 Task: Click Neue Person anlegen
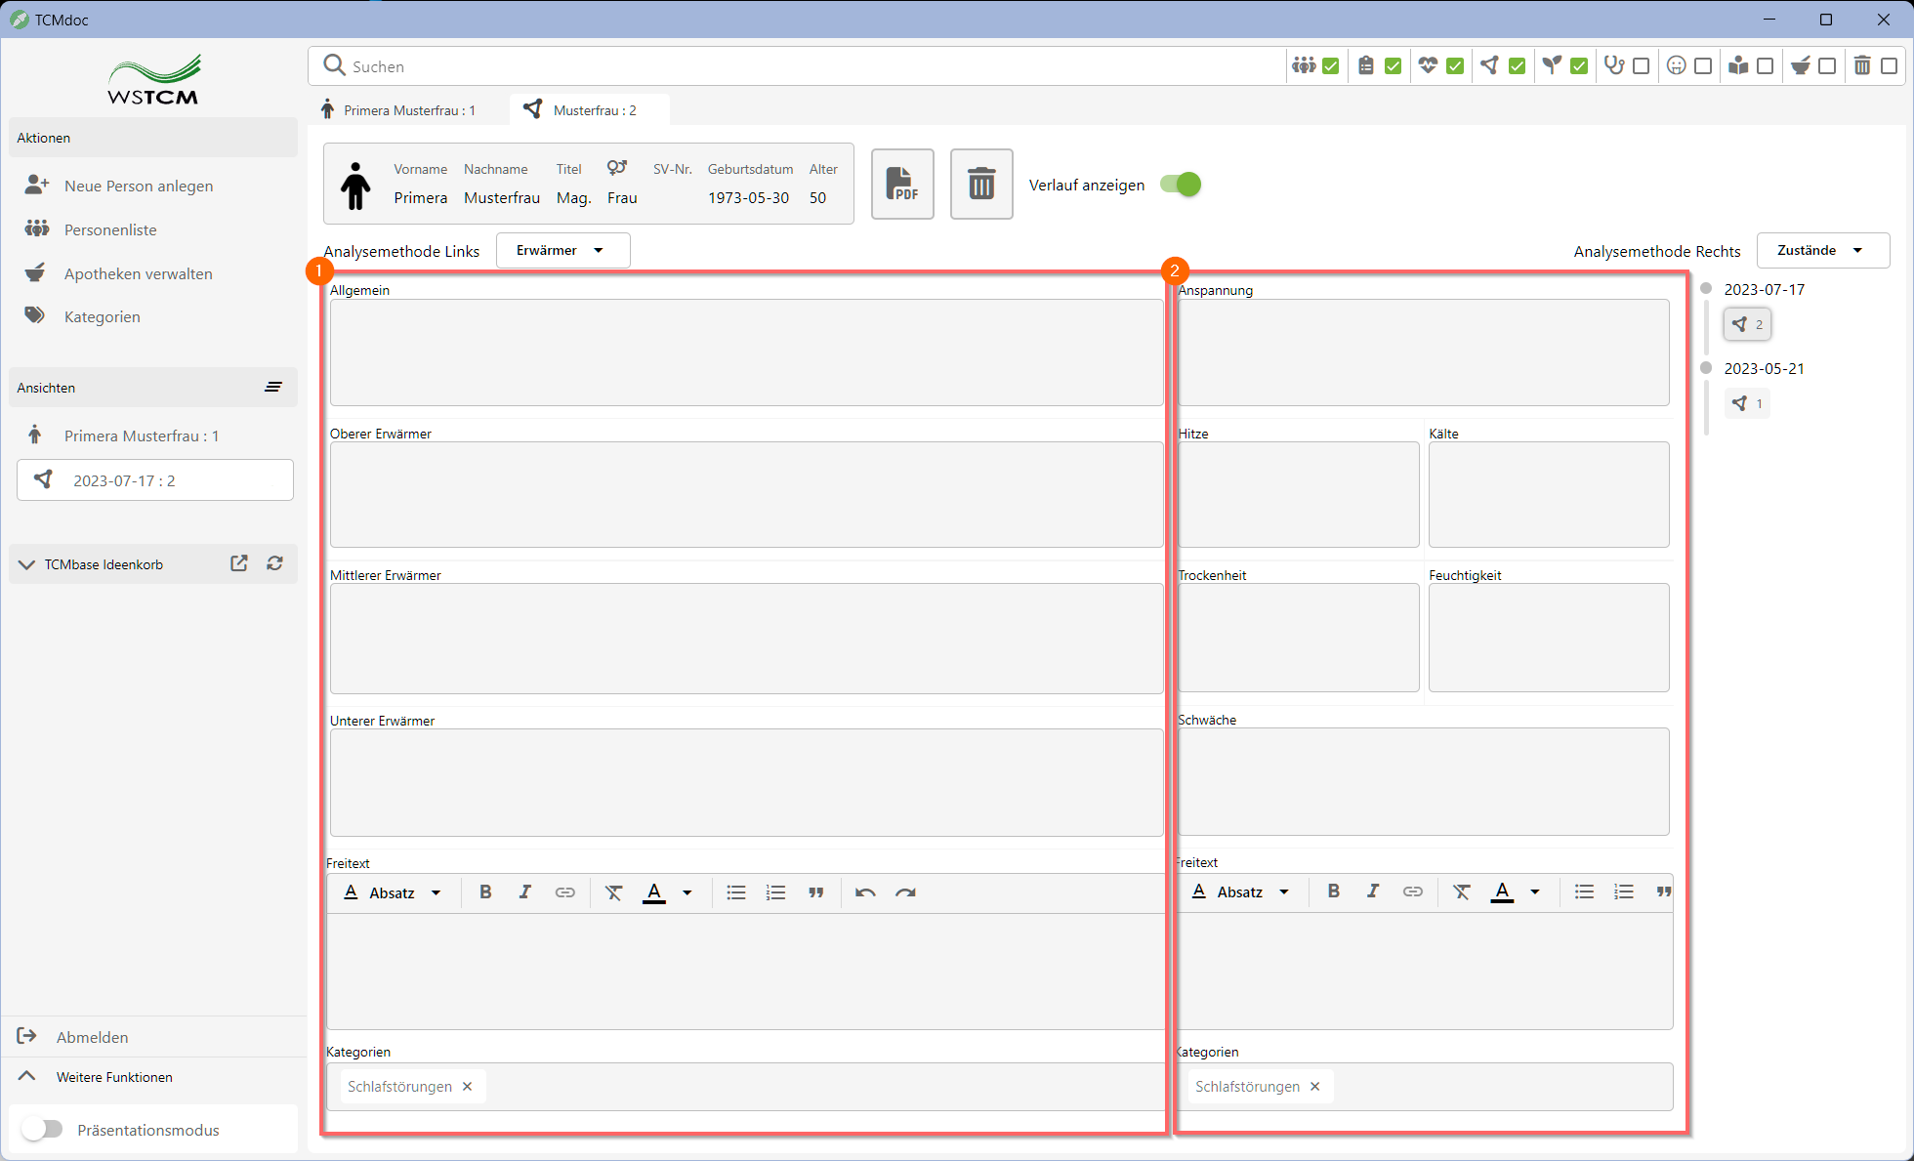[x=138, y=186]
